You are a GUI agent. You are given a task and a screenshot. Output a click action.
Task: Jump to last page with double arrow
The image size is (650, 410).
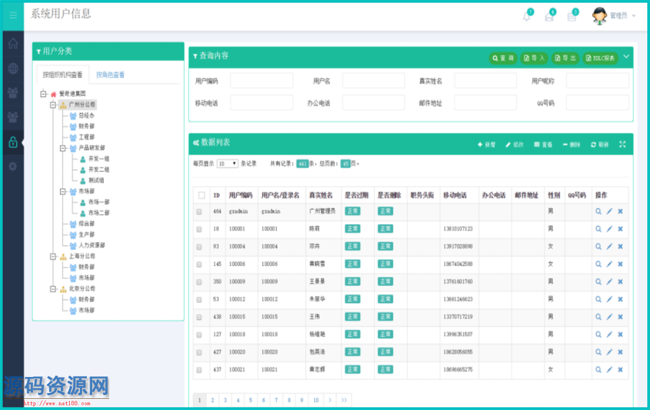click(344, 400)
